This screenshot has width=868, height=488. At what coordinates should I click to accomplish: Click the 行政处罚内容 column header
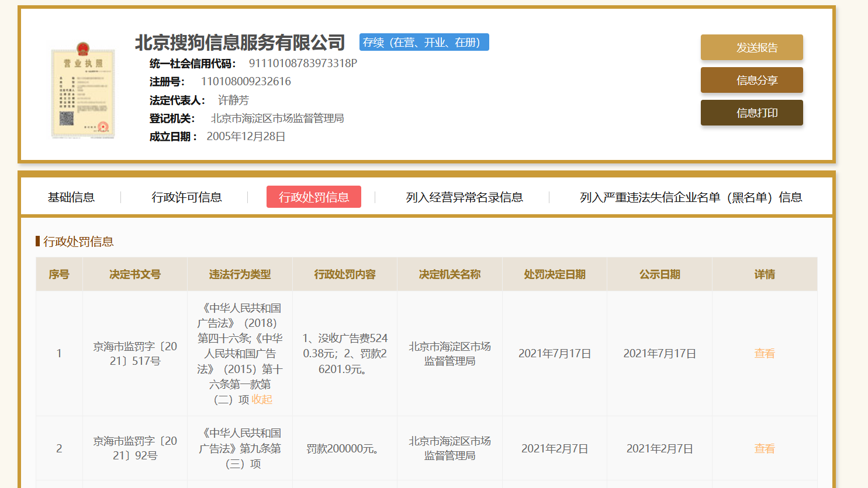click(345, 274)
